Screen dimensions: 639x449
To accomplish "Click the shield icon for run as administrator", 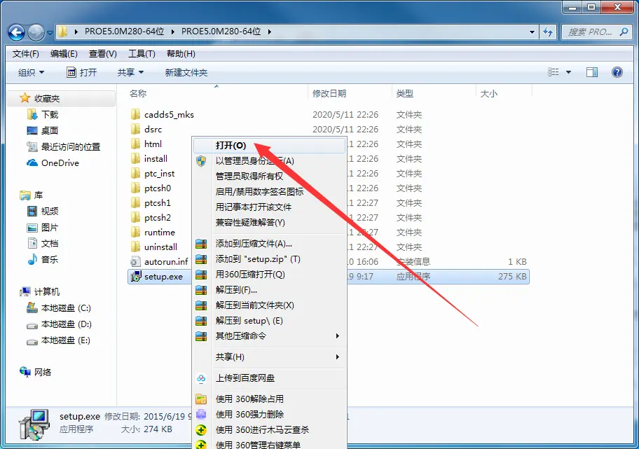I will tap(201, 161).
